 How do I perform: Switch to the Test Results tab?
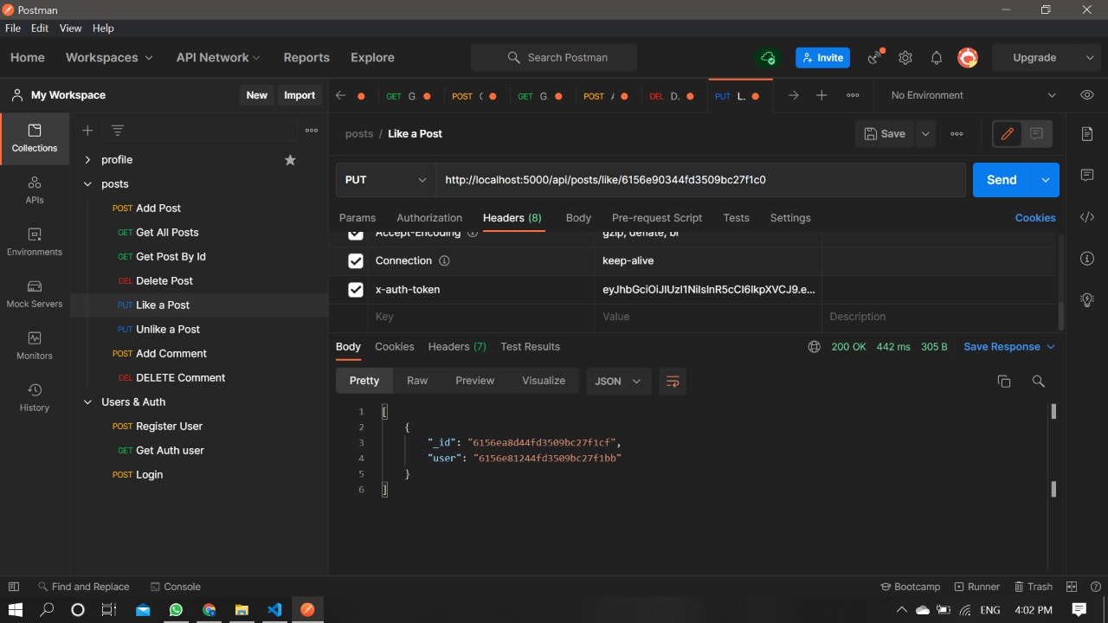[x=531, y=347]
